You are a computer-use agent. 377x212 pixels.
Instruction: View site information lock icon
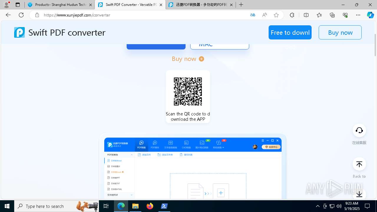pos(37,15)
